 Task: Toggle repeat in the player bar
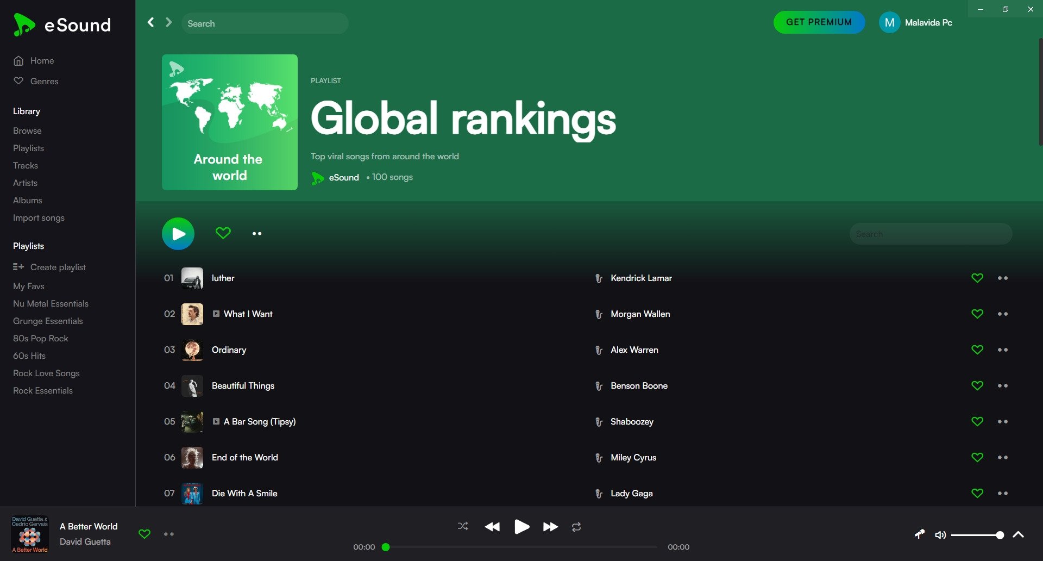576,527
